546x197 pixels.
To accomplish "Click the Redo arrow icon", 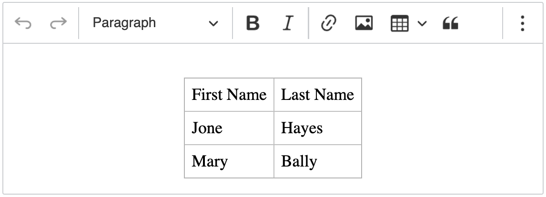I will coord(58,23).
